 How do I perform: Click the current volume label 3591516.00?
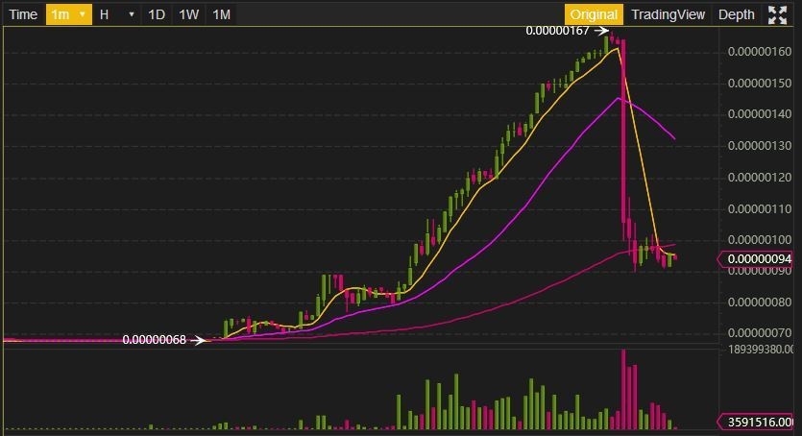click(757, 422)
